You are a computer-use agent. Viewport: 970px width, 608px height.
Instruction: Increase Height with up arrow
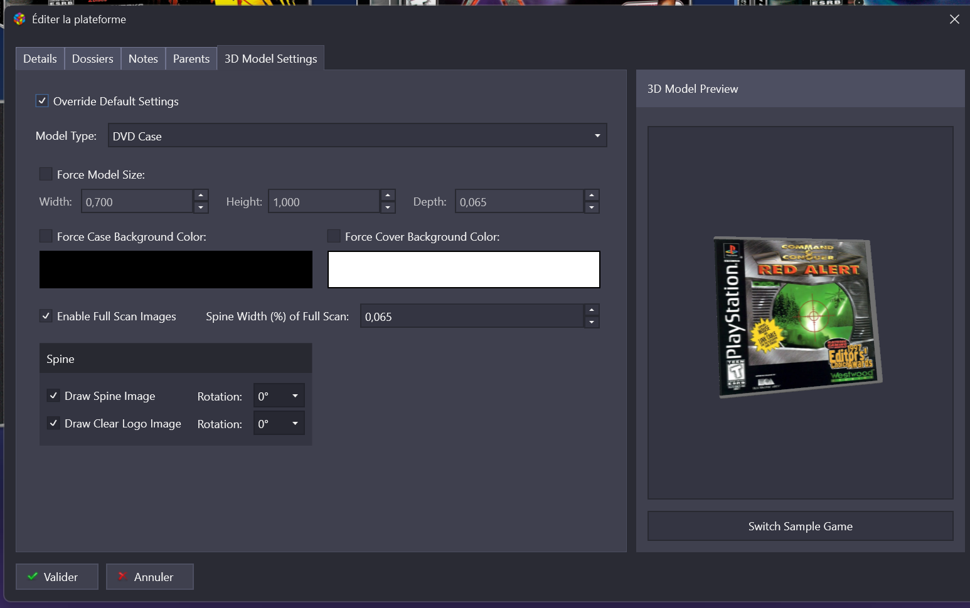pyautogui.click(x=388, y=196)
